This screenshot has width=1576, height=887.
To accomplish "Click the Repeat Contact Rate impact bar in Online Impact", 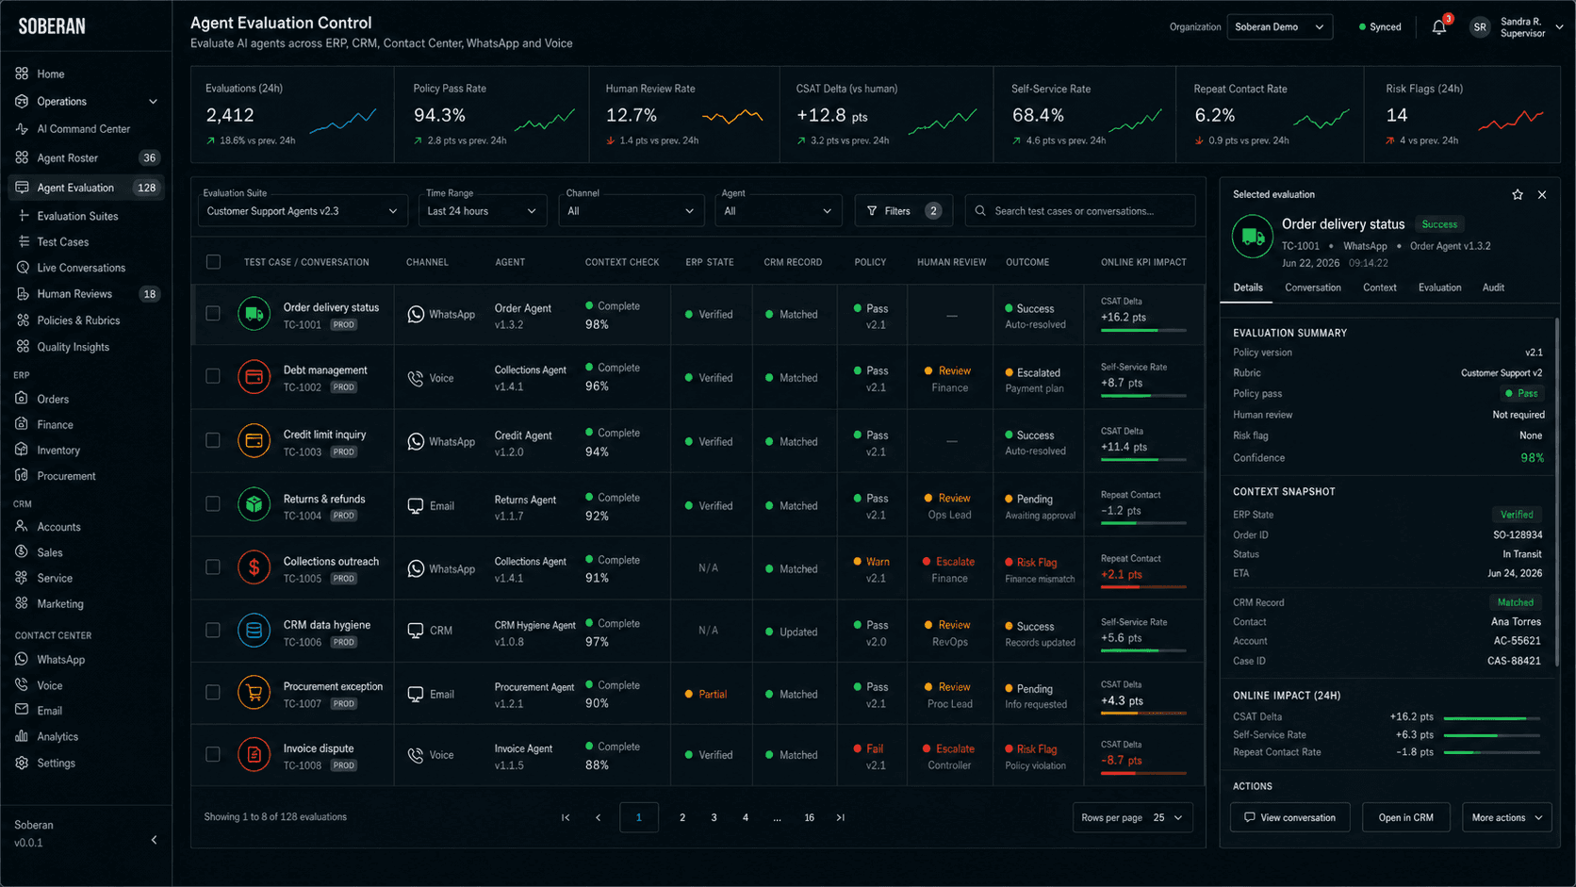I will pos(1492,752).
